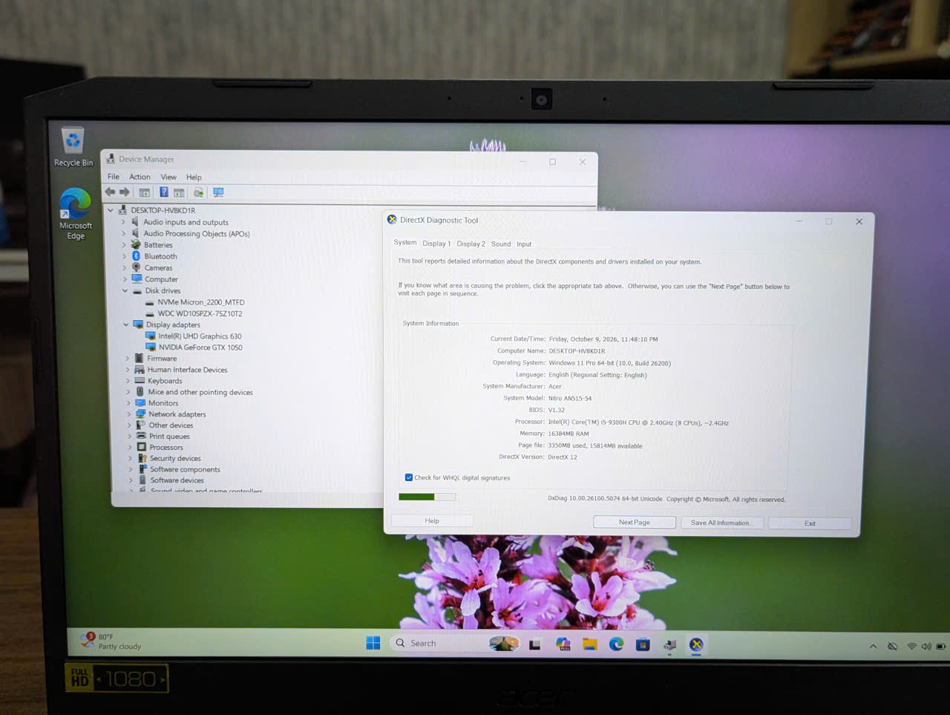Open File Explorer from the taskbar
This screenshot has height=715, width=950.
pos(589,644)
